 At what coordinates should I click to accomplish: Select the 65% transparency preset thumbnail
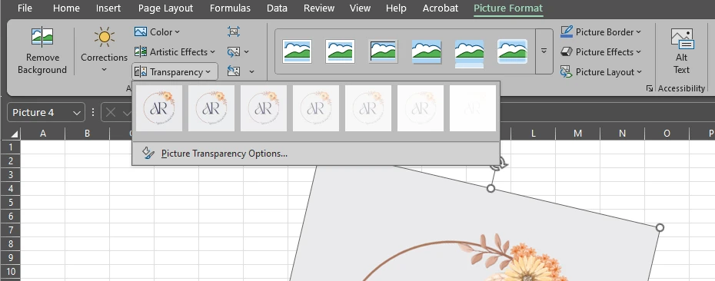pyautogui.click(x=368, y=108)
